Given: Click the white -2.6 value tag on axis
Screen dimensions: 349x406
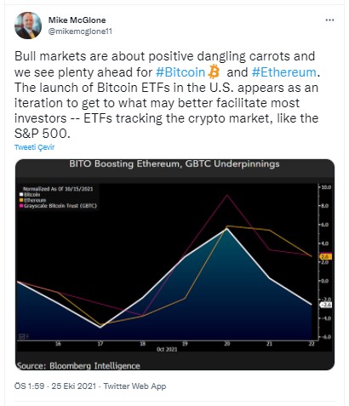Looking at the screenshot, I should [326, 305].
